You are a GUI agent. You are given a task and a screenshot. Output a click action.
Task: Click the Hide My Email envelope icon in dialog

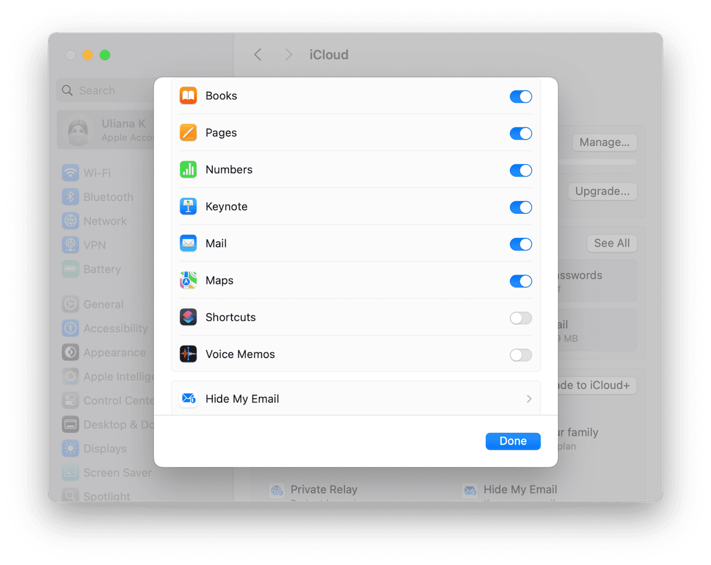click(188, 398)
